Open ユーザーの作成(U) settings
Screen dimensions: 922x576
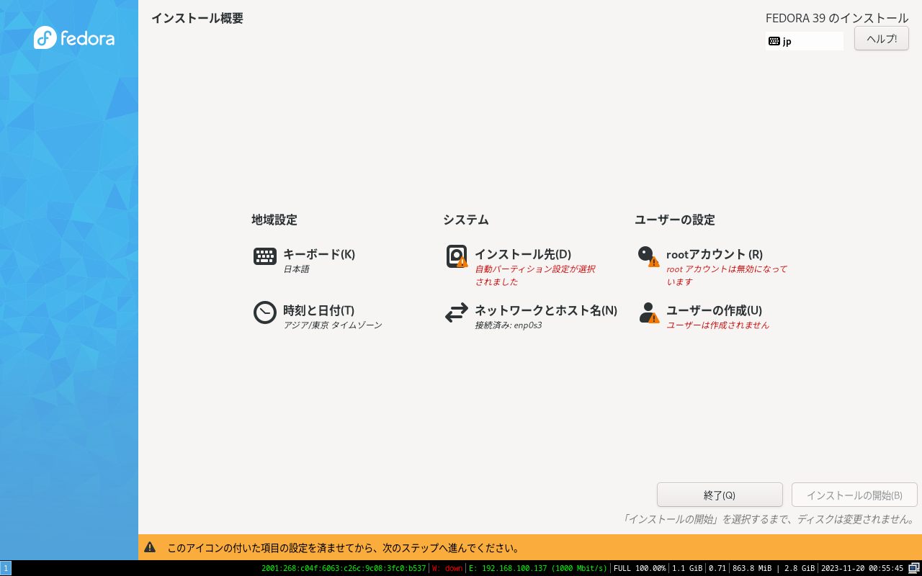coord(715,310)
